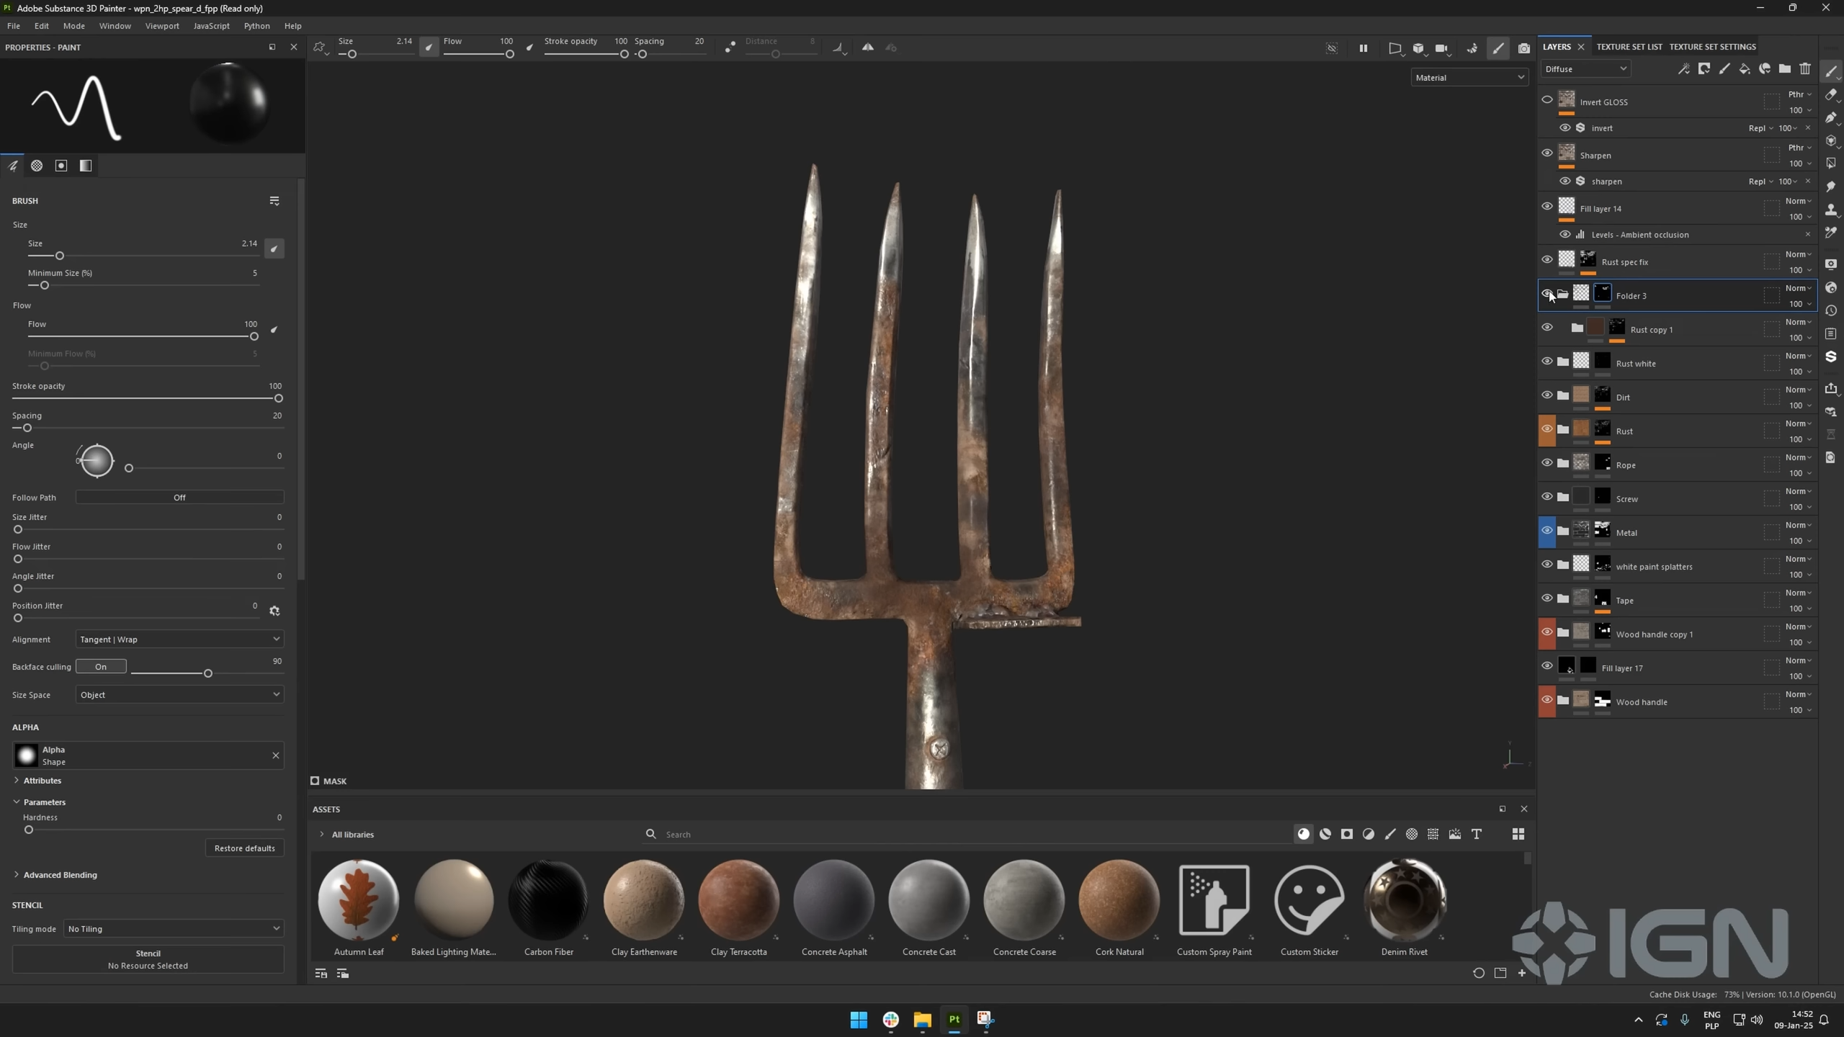Open the File menu
The height and width of the screenshot is (1037, 1844).
pyautogui.click(x=14, y=26)
